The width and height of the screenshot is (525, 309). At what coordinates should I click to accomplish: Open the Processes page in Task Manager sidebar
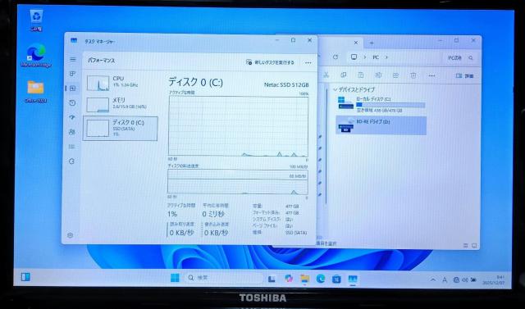click(72, 74)
